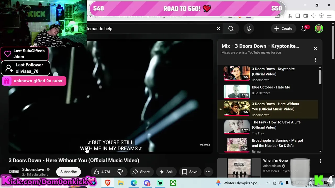Open the account avatar menu

(x=319, y=29)
